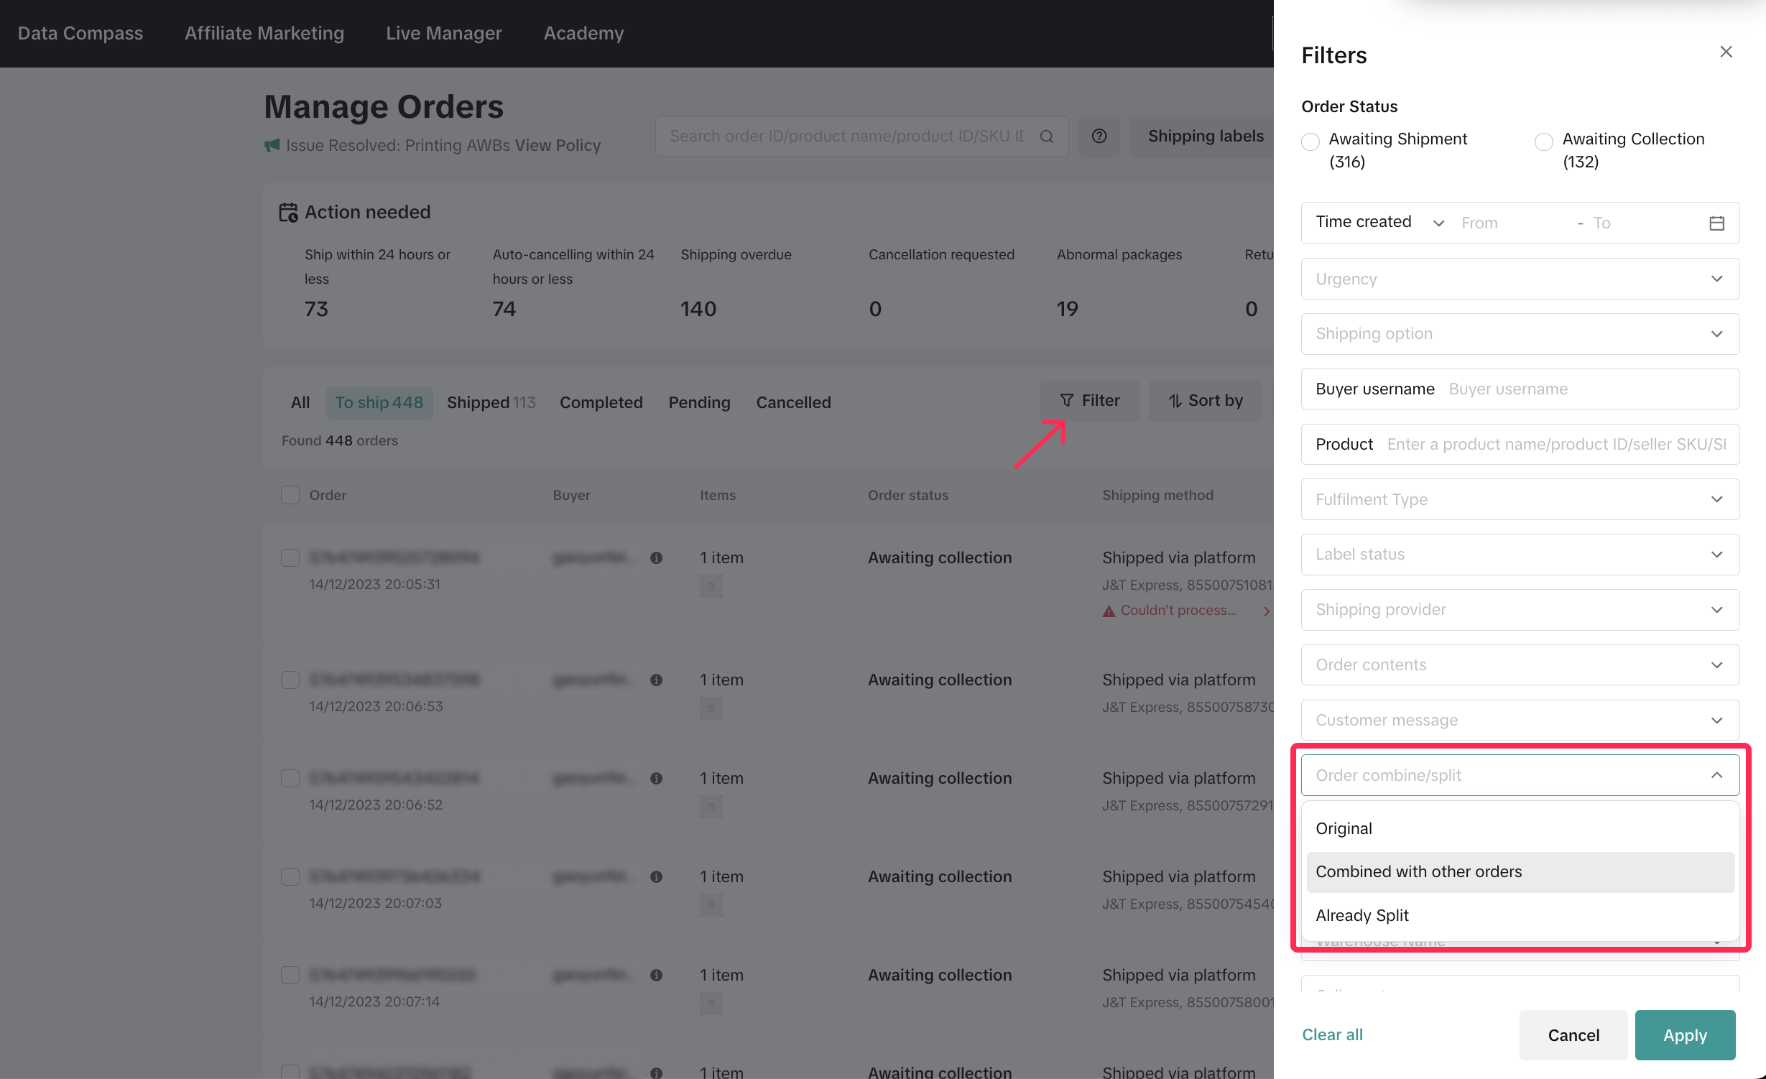
Task: Select Awaiting Shipment (316) radio button
Action: [x=1310, y=142]
